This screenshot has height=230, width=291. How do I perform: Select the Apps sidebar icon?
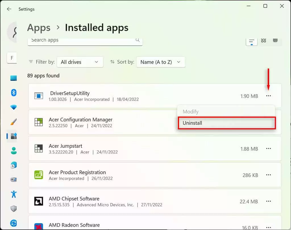pos(14,136)
